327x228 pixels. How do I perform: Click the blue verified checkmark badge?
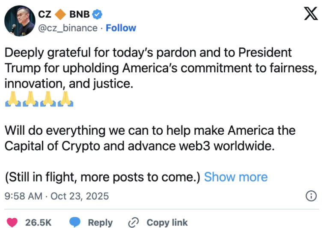(x=98, y=14)
